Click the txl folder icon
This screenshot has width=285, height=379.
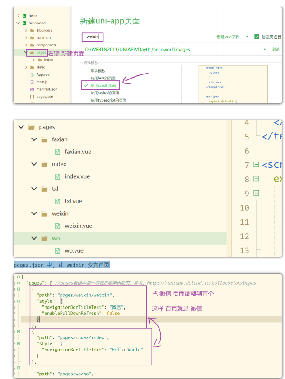tap(44, 189)
